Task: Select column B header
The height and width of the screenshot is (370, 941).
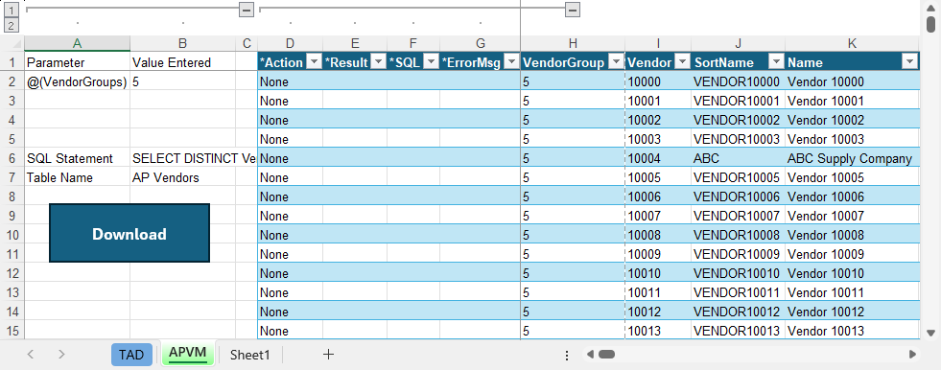Action: [182, 43]
